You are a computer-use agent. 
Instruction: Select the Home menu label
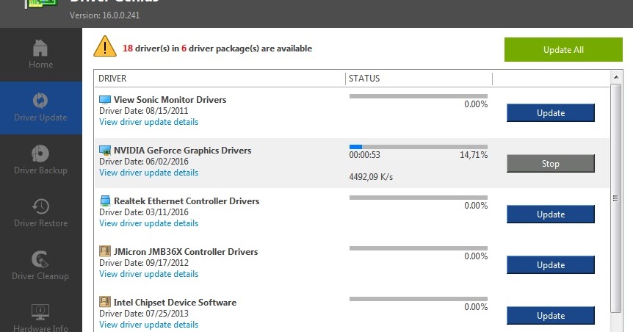[40, 65]
